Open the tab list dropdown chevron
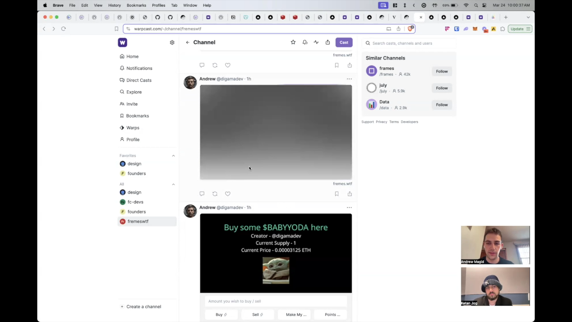The height and width of the screenshot is (322, 572). (x=528, y=17)
